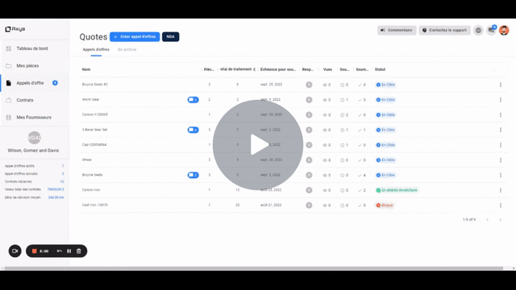
Task: Open Mes Fournisseurs in the sidebar
Action: 34,118
